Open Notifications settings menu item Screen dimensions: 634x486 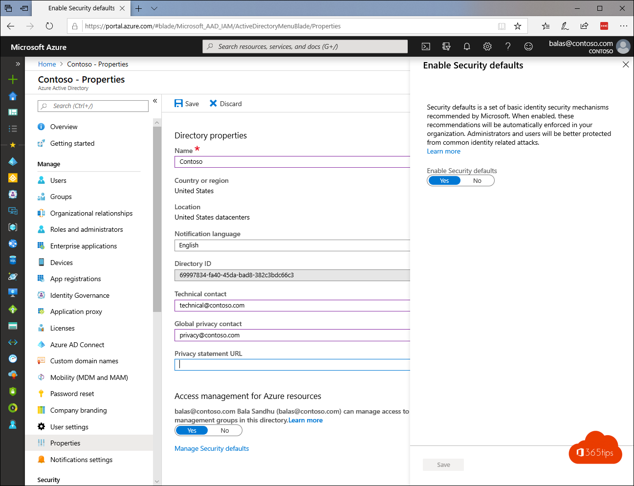point(81,460)
